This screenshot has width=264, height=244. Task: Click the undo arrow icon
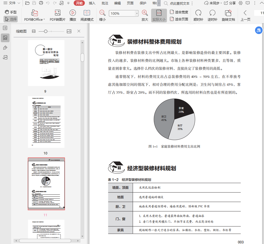point(48,3)
